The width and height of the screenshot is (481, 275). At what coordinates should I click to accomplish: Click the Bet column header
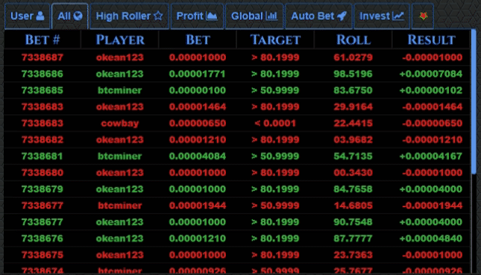(x=198, y=39)
